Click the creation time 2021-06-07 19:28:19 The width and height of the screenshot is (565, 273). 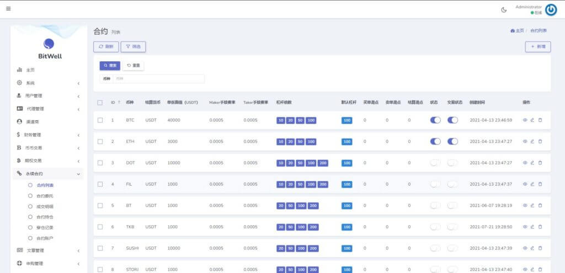(x=491, y=206)
